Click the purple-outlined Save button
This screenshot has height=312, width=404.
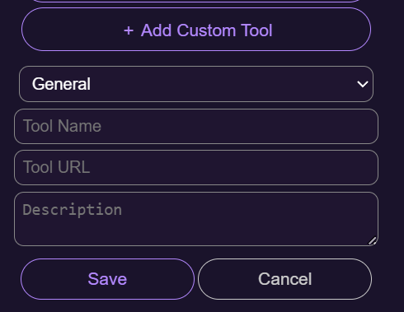tap(107, 279)
